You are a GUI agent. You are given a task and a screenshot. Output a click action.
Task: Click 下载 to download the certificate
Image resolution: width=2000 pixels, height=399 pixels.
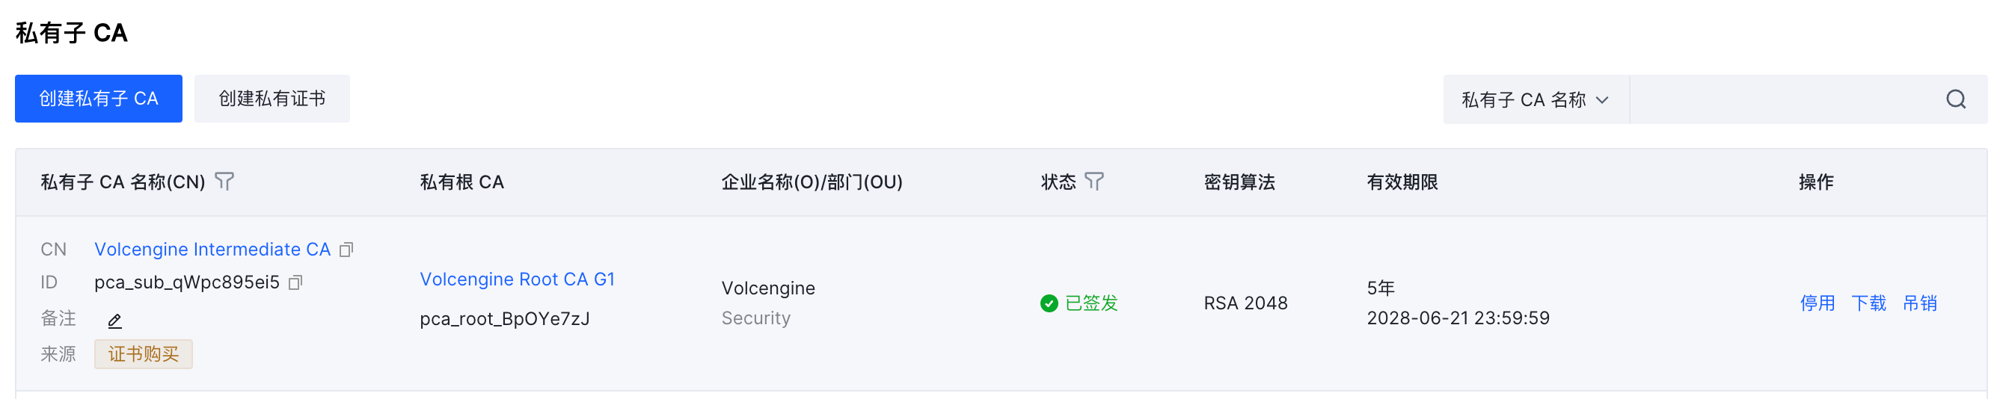pyautogui.click(x=1868, y=303)
